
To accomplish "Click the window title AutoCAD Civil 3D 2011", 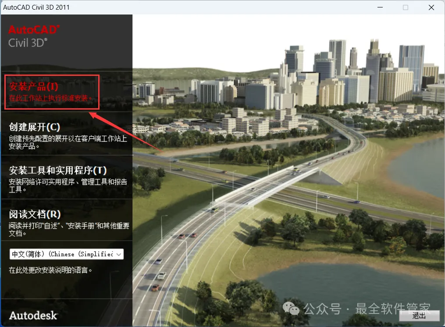I will coord(36,7).
